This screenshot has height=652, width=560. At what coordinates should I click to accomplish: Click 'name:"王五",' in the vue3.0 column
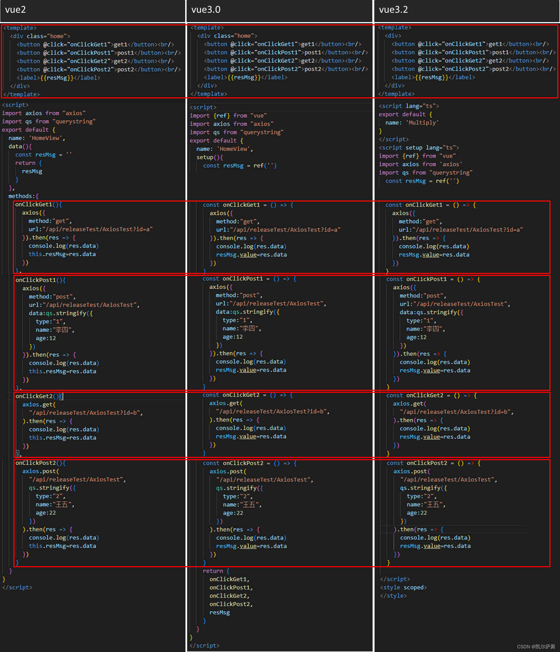pyautogui.click(x=242, y=505)
